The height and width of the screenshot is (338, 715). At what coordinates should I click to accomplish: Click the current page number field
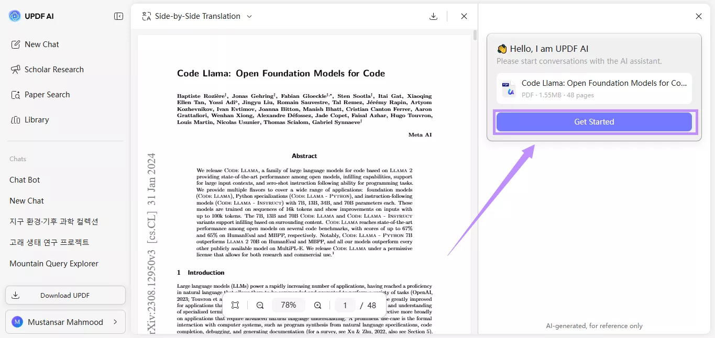[x=345, y=305]
